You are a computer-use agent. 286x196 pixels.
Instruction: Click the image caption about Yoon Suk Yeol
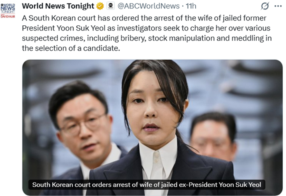click(147, 185)
